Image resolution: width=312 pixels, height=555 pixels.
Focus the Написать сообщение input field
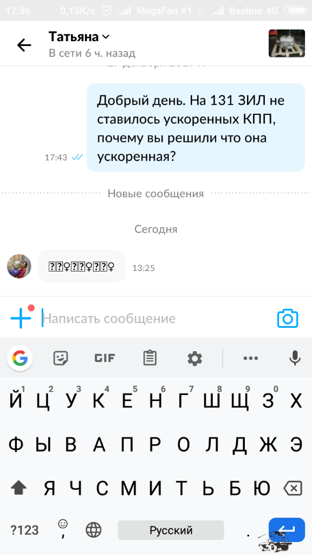(155, 319)
